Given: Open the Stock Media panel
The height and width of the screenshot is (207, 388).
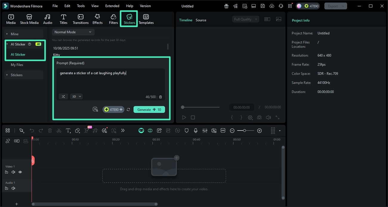Looking at the screenshot, I should [x=29, y=19].
